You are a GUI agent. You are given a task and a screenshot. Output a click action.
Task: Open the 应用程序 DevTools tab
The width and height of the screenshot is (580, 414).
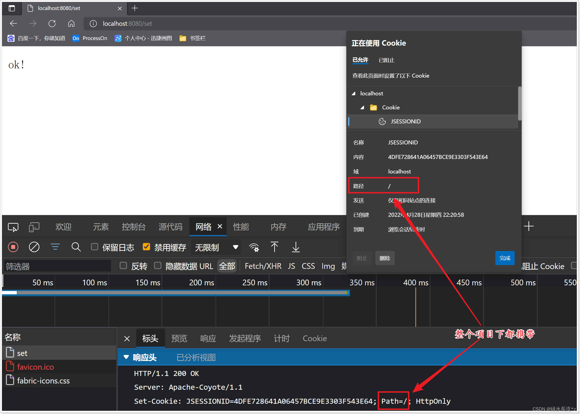(x=324, y=227)
